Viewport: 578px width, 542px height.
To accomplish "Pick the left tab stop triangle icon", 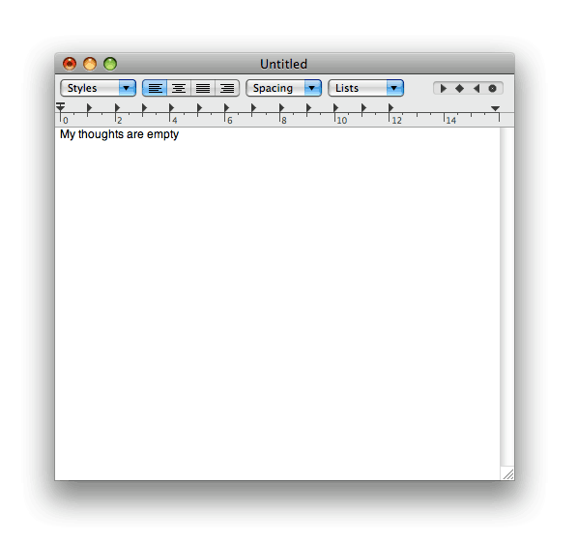I will 444,89.
